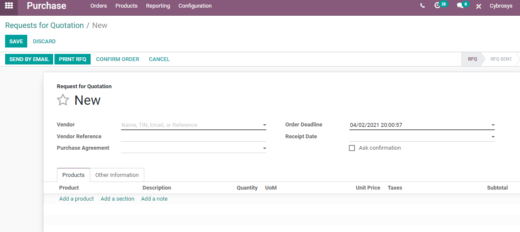The height and width of the screenshot is (232, 520).
Task: Click Add a section link
Action: click(x=117, y=199)
